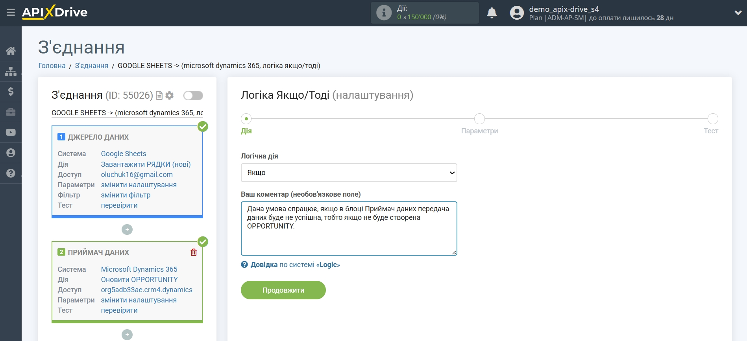Click змінити фільтр link
The height and width of the screenshot is (341, 747).
[126, 195]
